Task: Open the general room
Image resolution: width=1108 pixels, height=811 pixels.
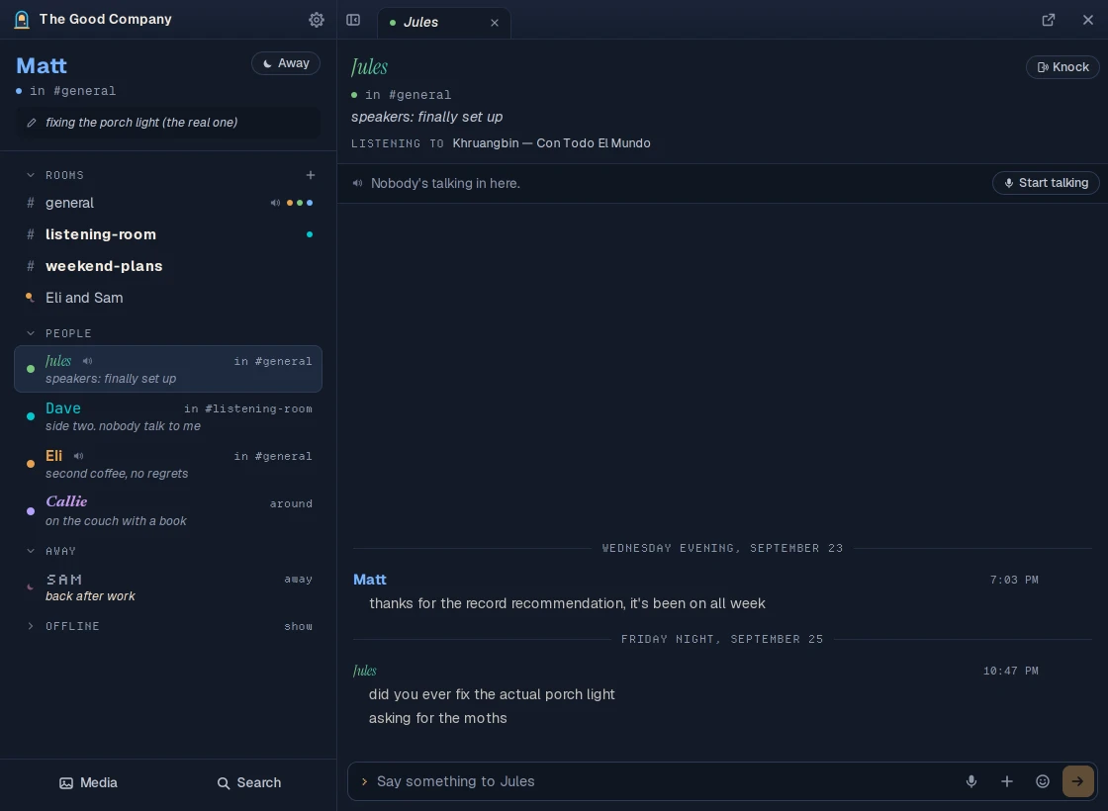Action: (168, 203)
